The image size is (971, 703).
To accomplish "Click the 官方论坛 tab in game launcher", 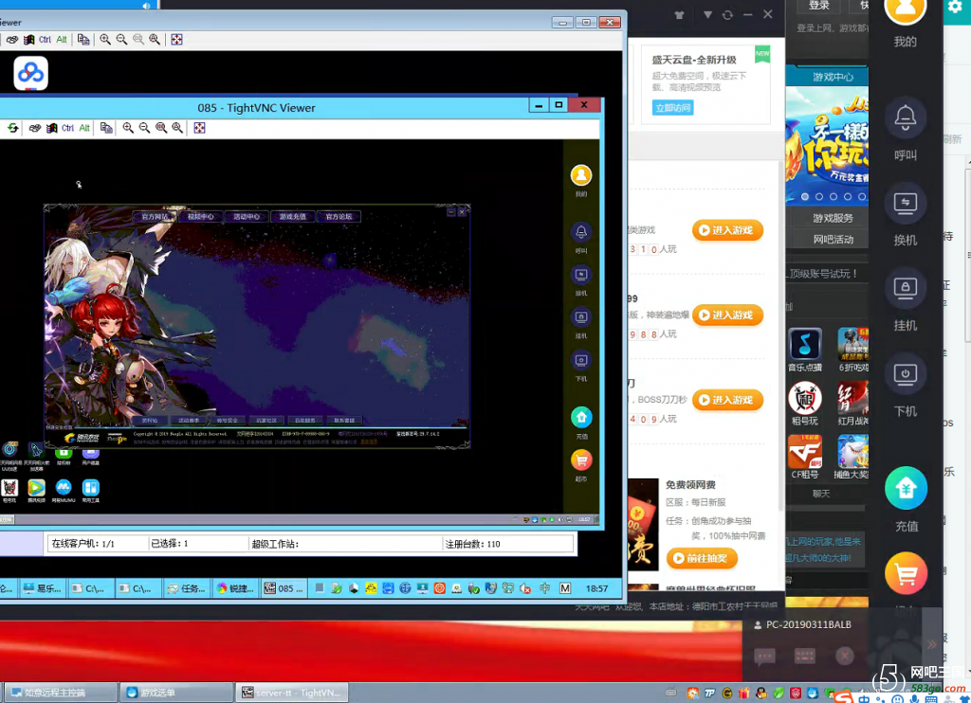I will (339, 217).
